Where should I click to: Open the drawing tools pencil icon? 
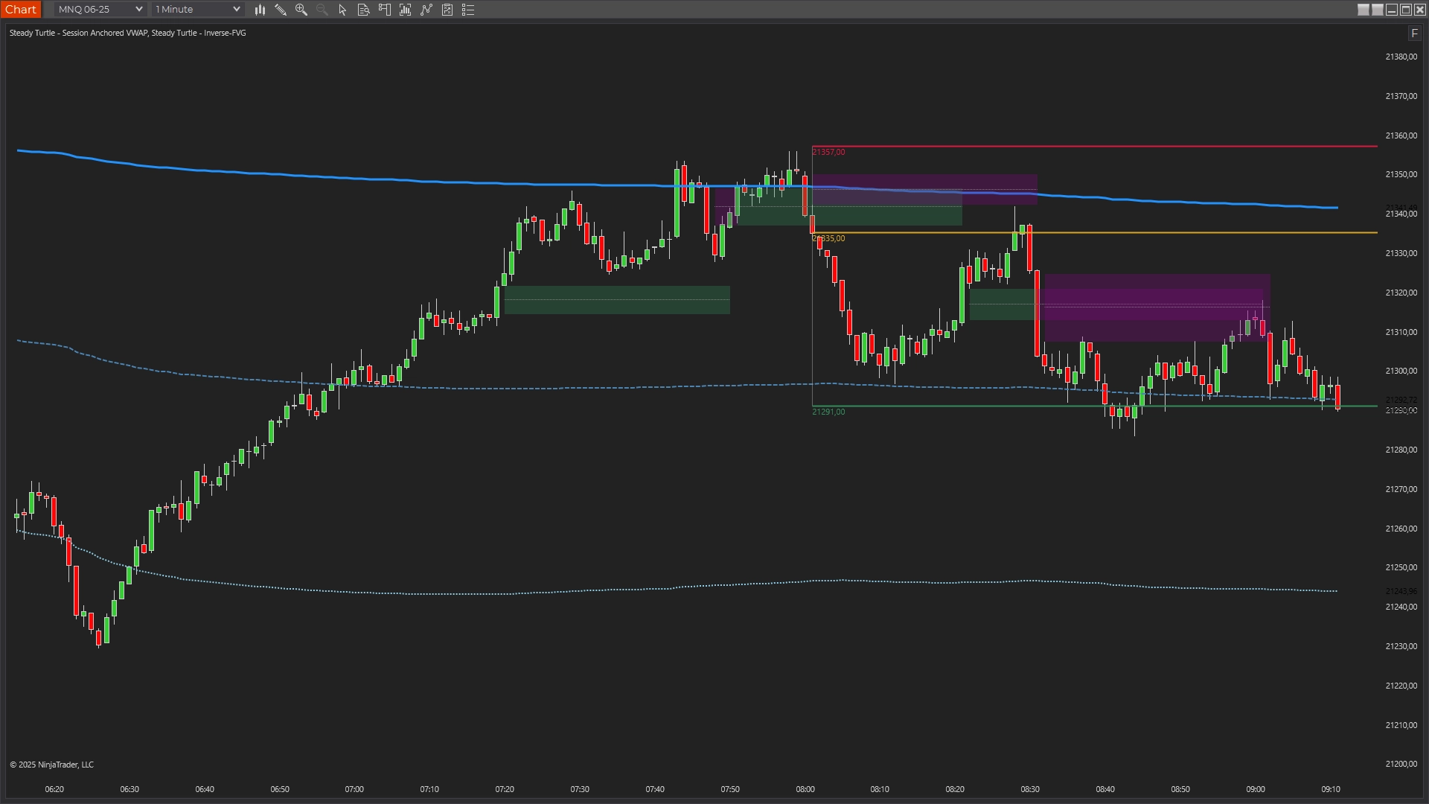(281, 10)
